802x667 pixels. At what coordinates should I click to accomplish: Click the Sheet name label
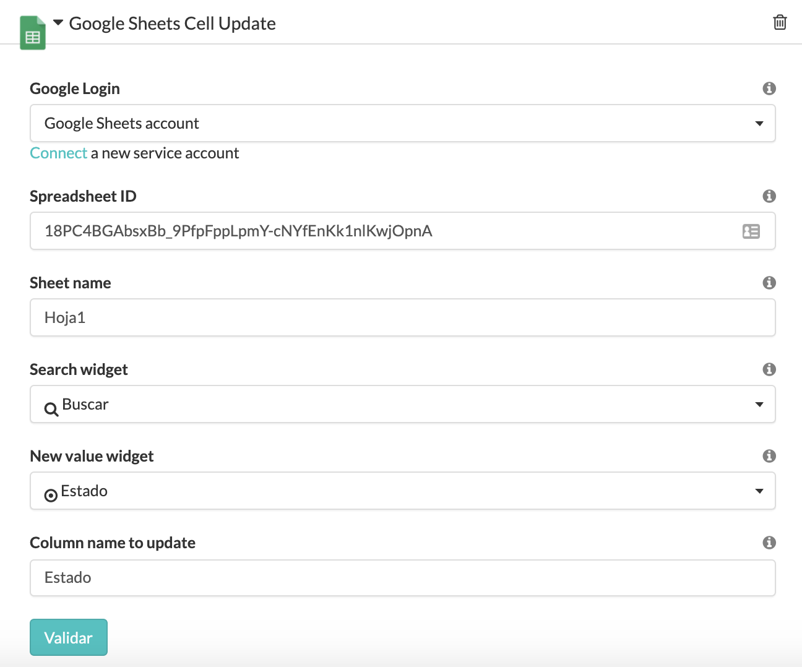[x=71, y=283]
